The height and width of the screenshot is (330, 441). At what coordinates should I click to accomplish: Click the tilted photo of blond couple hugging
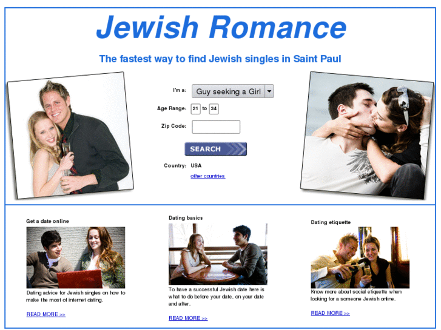point(70,136)
